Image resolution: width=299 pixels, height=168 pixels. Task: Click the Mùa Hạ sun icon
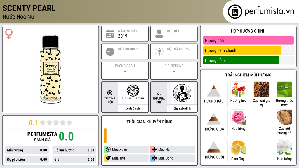coord(154,149)
